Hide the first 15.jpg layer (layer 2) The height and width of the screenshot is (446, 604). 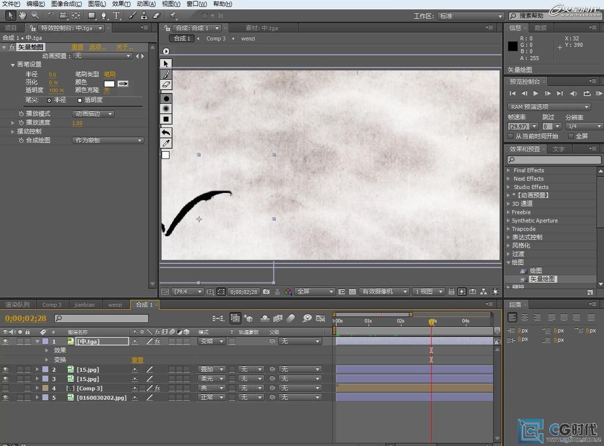click(x=5, y=369)
